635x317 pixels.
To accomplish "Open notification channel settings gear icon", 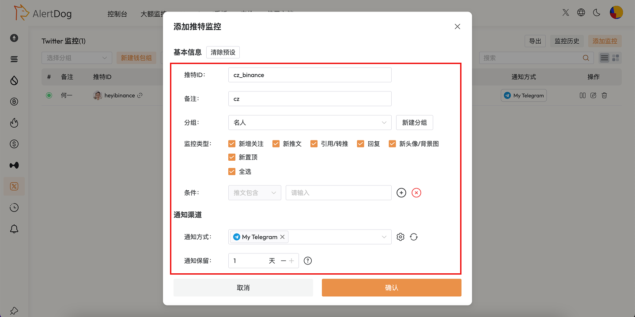I will (400, 237).
